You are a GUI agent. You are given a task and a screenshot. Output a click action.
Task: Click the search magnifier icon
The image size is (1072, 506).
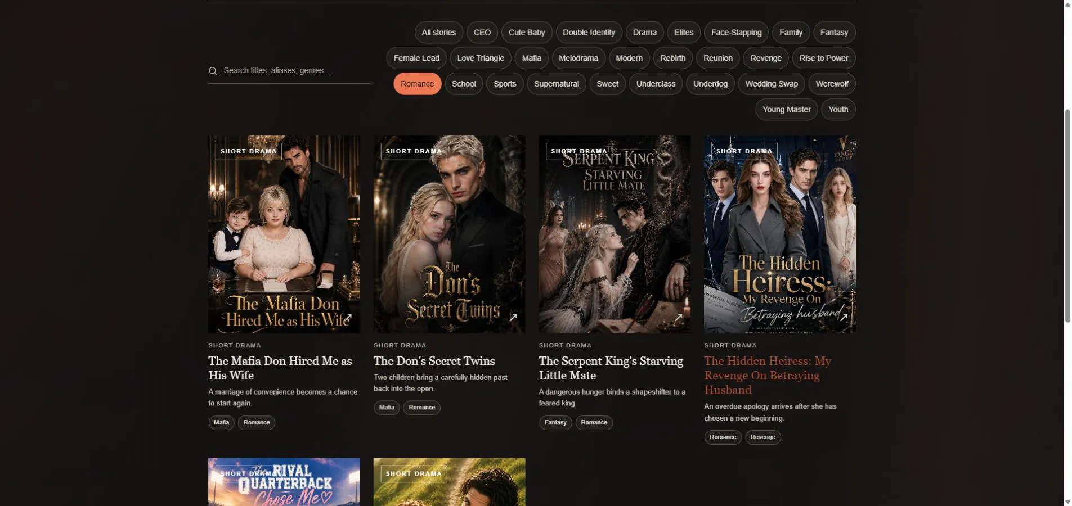(x=213, y=71)
